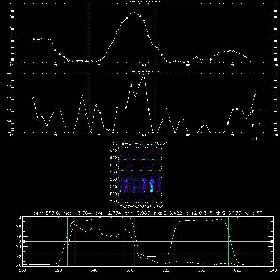Screen dimensions: 280x280
Task: Click the 'pos2 x' label
Action: coord(258,111)
